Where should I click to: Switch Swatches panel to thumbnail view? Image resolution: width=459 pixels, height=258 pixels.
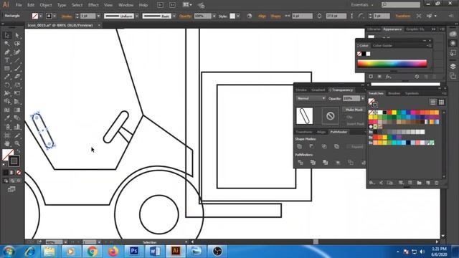pyautogui.click(x=441, y=102)
